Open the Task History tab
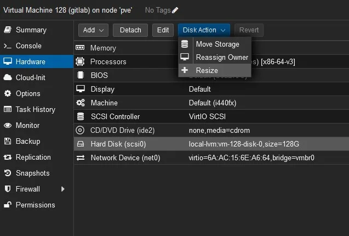 37,109
